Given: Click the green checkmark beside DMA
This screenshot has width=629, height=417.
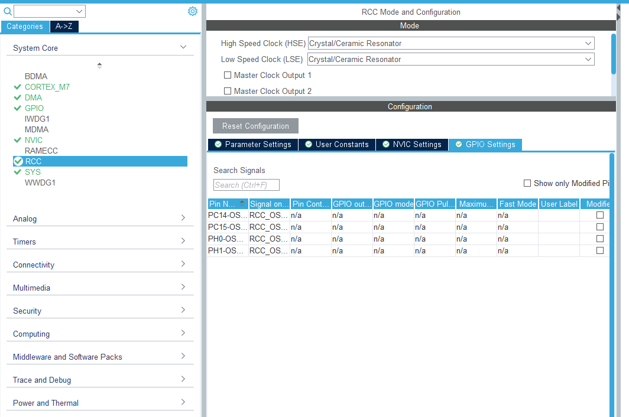Looking at the screenshot, I should [x=17, y=97].
